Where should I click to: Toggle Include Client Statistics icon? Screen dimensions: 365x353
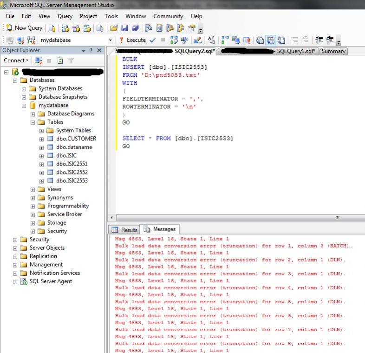point(235,40)
